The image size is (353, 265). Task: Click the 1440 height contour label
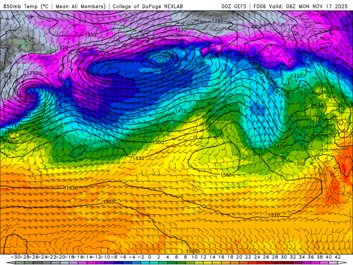click(x=305, y=127)
